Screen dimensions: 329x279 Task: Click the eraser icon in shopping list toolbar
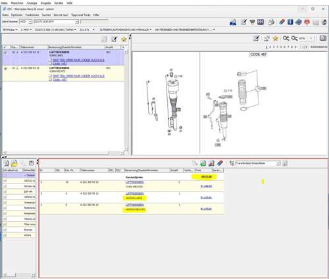[x=220, y=163]
